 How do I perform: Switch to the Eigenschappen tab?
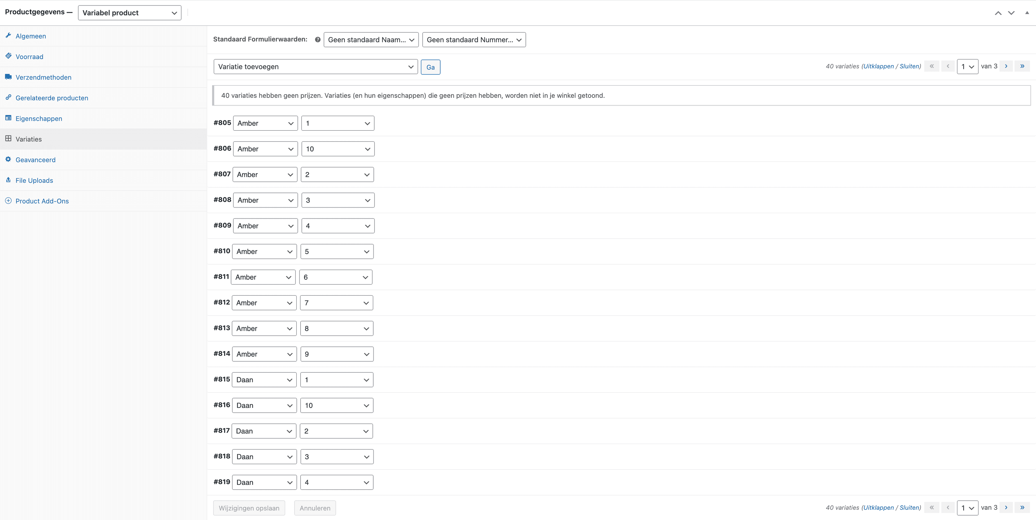coord(103,119)
